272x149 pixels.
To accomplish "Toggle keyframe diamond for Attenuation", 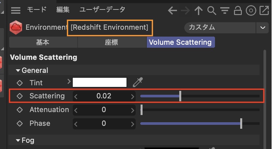I will (x=20, y=110).
